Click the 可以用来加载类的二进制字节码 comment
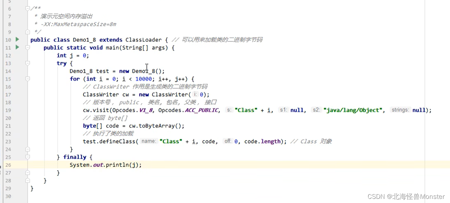Image resolution: width=450 pixels, height=203 pixels. [217, 40]
